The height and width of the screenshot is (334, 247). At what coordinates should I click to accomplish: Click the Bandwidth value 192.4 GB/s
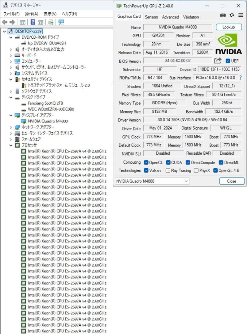pyautogui.click(x=223, y=111)
